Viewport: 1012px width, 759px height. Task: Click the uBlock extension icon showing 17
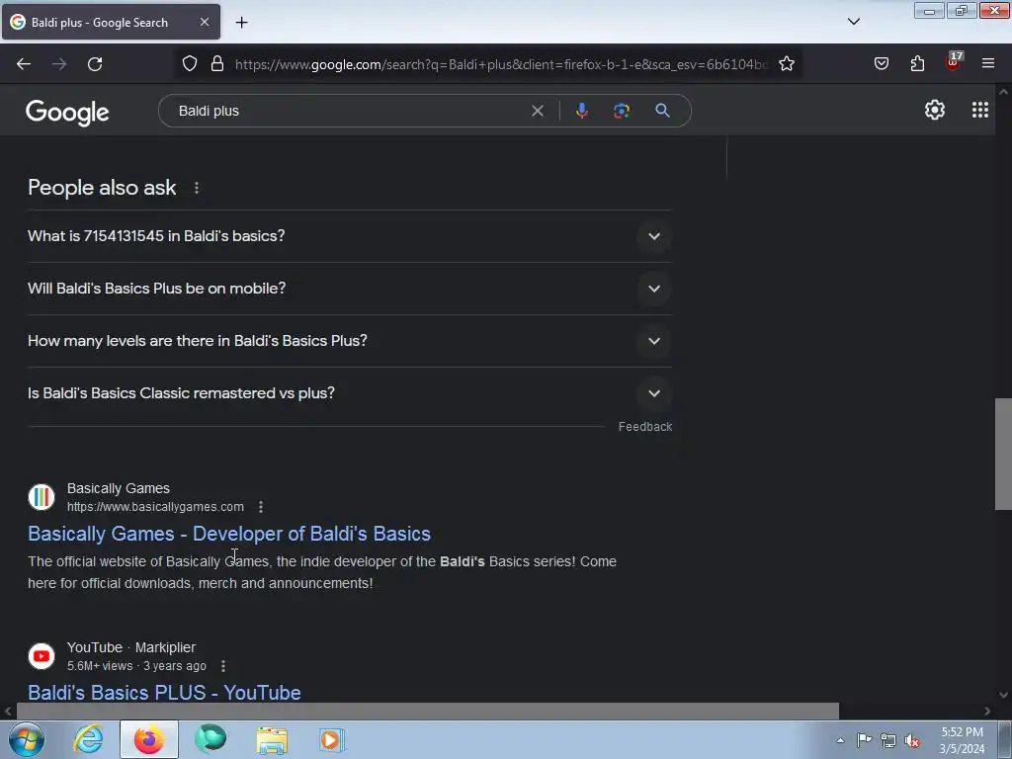pyautogui.click(x=954, y=62)
